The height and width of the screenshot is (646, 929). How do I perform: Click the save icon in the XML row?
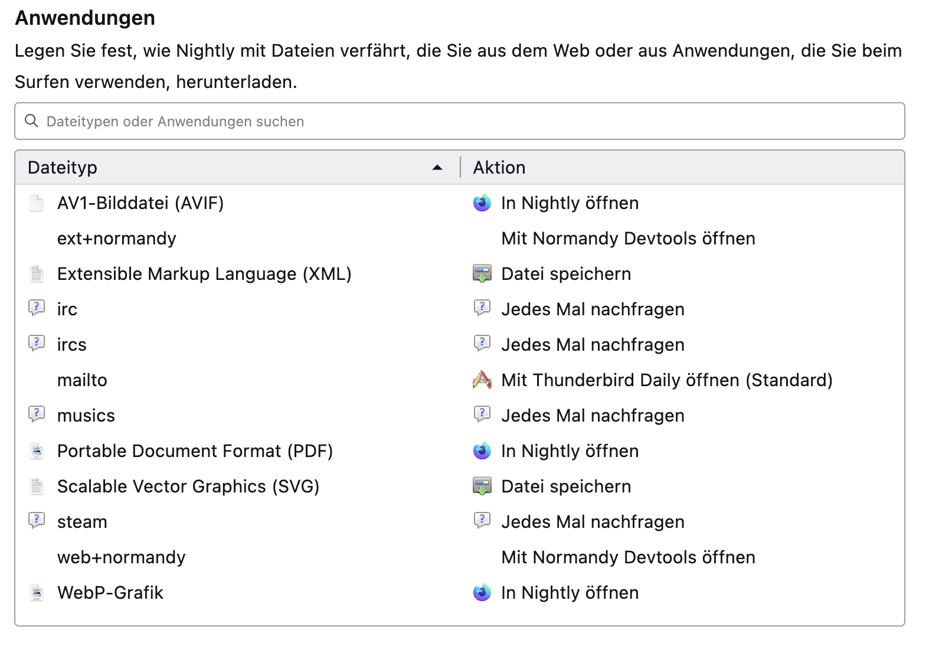[482, 274]
